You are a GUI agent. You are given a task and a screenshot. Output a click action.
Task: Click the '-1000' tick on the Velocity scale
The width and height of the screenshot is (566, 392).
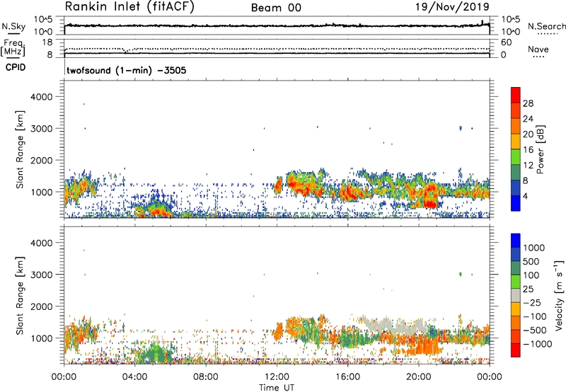pos(538,344)
